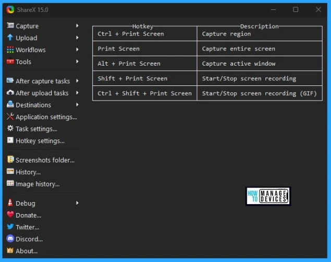The height and width of the screenshot is (262, 331).
Task: Open After capture tasks menu label
Action: (x=43, y=81)
